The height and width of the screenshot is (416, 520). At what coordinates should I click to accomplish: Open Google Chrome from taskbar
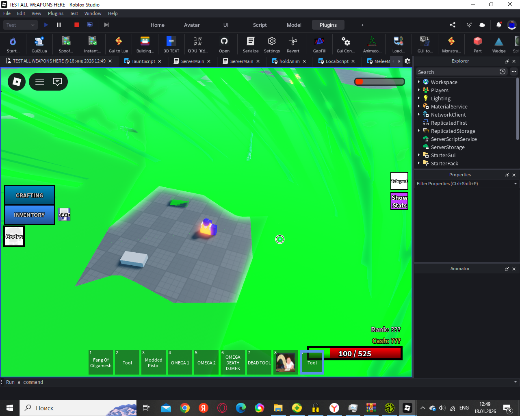pos(185,408)
